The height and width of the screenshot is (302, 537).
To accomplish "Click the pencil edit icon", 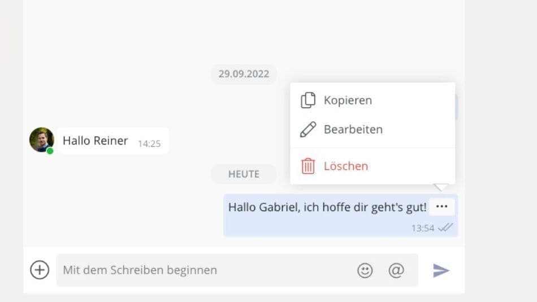I will tap(308, 129).
